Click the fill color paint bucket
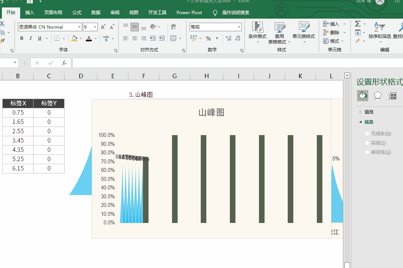403x268 pixels. coord(75,38)
